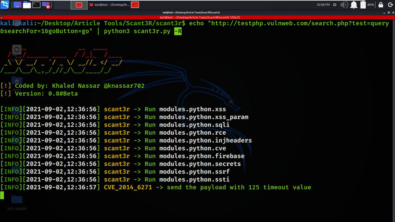This screenshot has width=395, height=222.
Task: Lock the screen with padlock icon
Action: (x=381, y=5)
